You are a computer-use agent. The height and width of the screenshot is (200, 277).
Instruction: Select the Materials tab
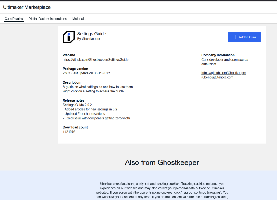coord(79,19)
